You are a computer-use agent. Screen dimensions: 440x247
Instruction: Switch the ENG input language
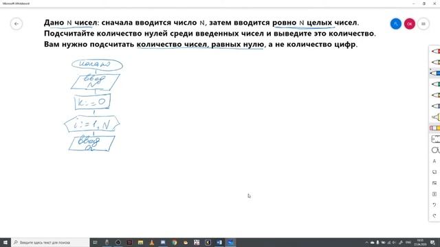pyautogui.click(x=408, y=242)
